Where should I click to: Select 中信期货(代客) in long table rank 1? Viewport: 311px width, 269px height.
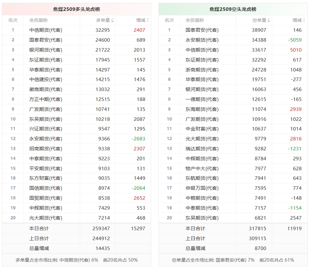46,30
